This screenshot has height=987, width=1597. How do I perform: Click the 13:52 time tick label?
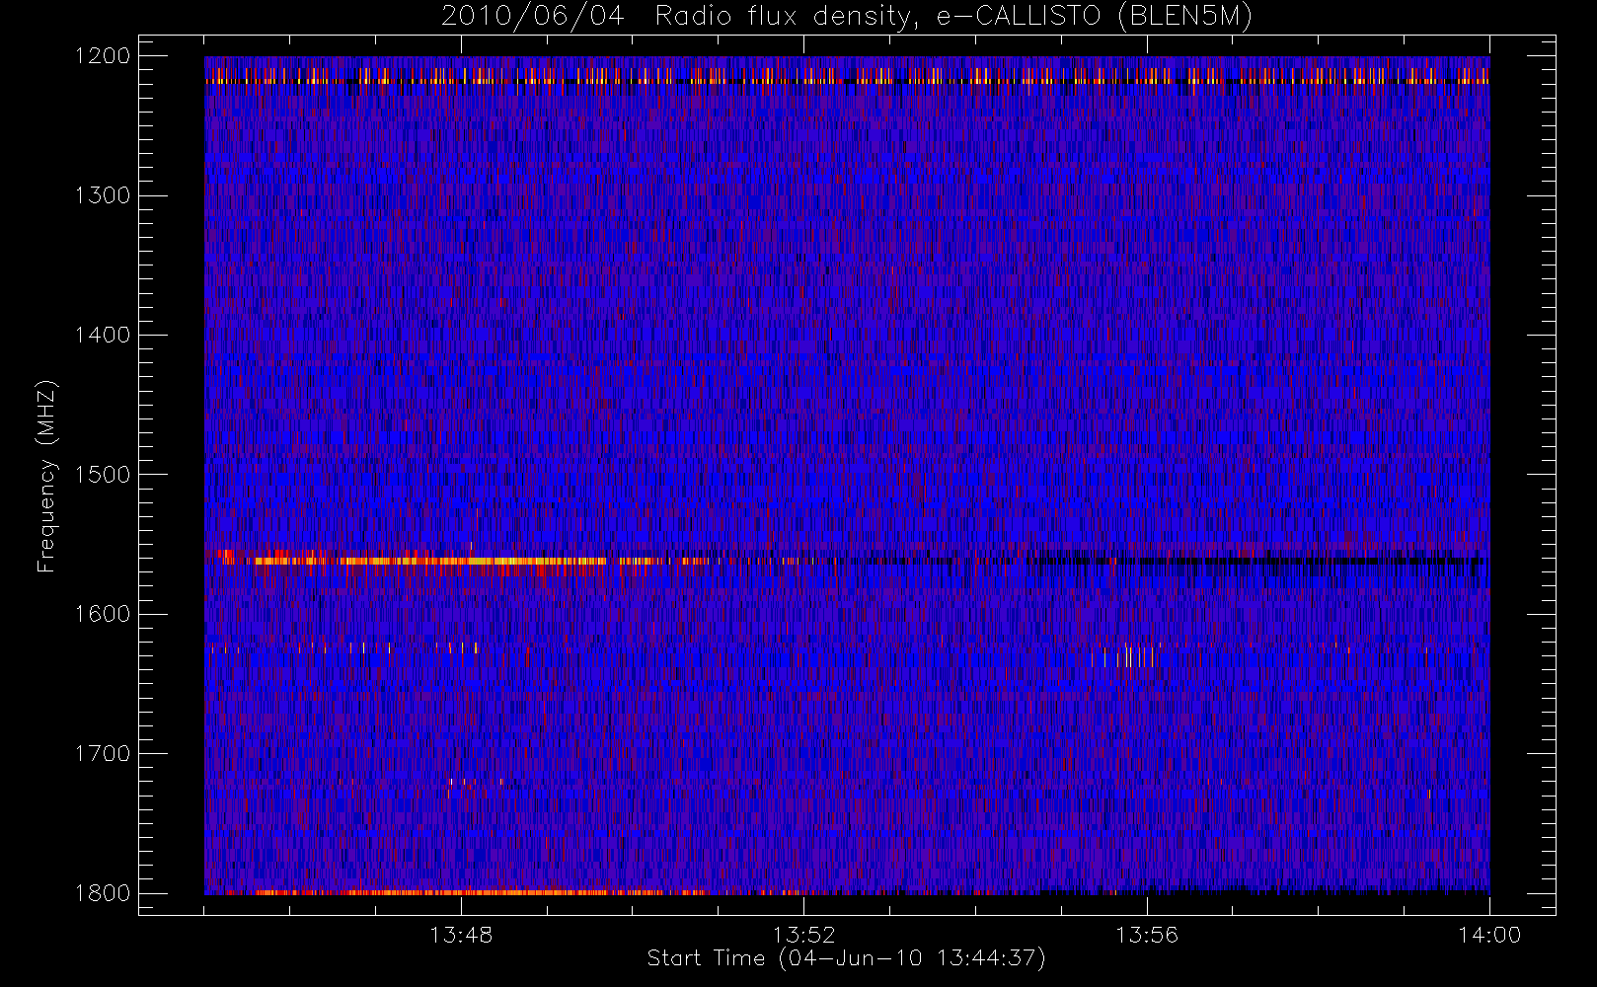click(803, 935)
